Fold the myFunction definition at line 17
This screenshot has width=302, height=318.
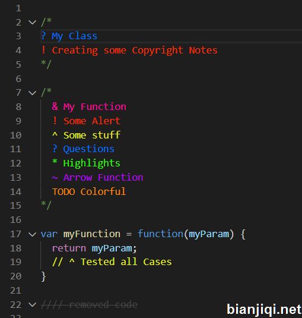tap(33, 234)
